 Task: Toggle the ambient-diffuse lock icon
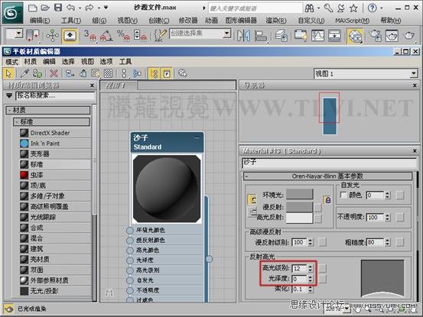[327, 200]
